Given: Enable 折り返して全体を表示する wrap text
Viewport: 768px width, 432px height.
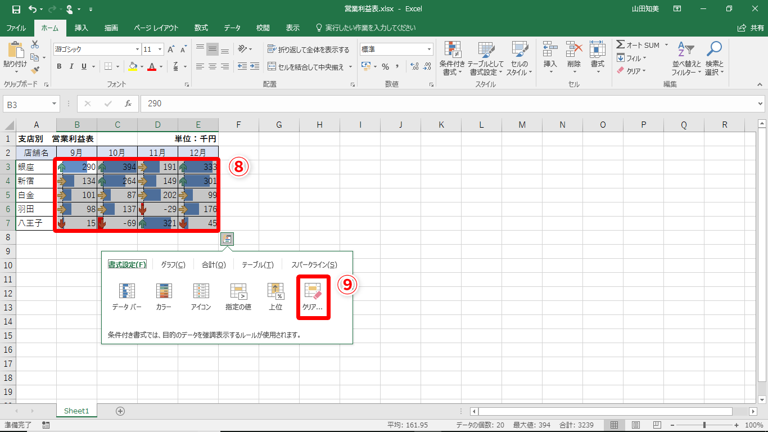Looking at the screenshot, I should [309, 49].
